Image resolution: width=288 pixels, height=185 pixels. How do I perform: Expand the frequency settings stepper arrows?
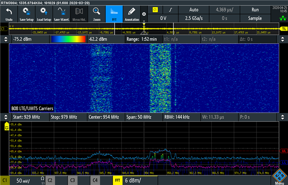click(6, 117)
